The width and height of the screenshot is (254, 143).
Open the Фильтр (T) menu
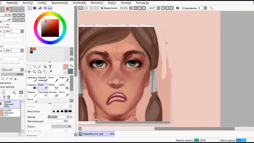pos(97,3)
